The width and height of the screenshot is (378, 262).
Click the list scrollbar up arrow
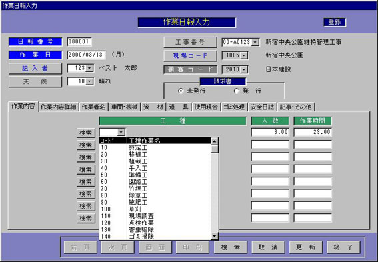pyautogui.click(x=214, y=141)
